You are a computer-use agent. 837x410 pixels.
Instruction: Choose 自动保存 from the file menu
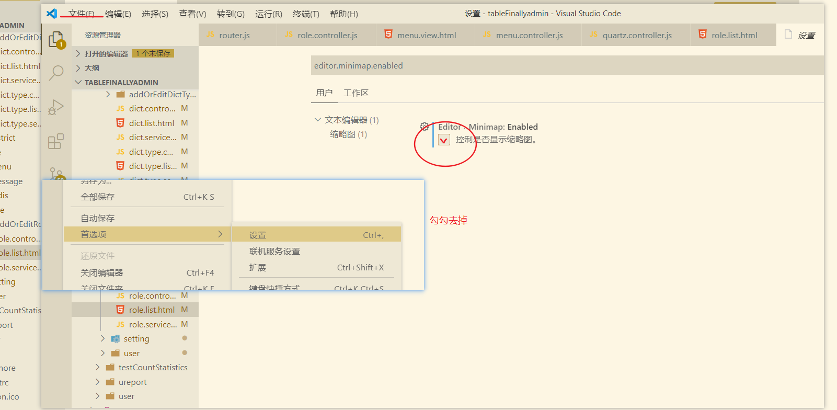pyautogui.click(x=147, y=218)
